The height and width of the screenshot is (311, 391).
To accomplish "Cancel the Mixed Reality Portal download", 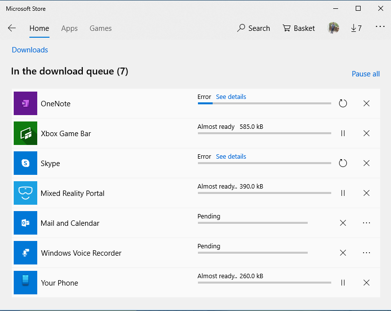I will (367, 193).
